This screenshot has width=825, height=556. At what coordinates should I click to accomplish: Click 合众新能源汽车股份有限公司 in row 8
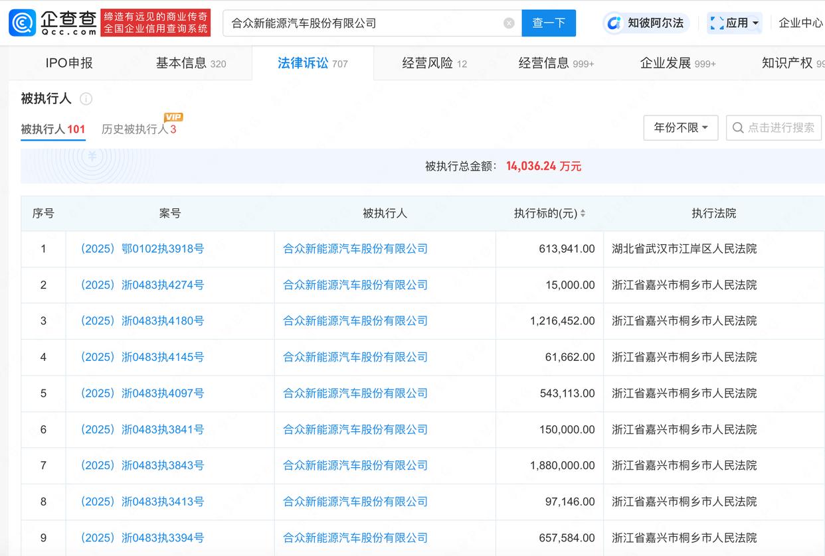355,502
